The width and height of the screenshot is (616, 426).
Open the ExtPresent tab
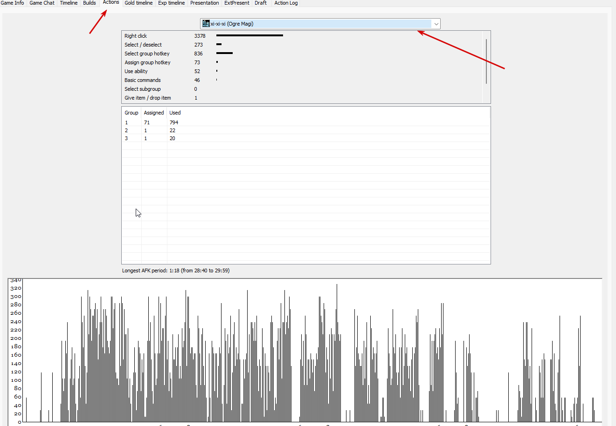pyautogui.click(x=237, y=3)
